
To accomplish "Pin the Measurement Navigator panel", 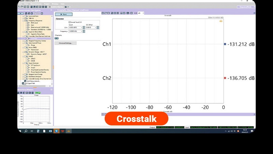I will [x=51, y=10].
